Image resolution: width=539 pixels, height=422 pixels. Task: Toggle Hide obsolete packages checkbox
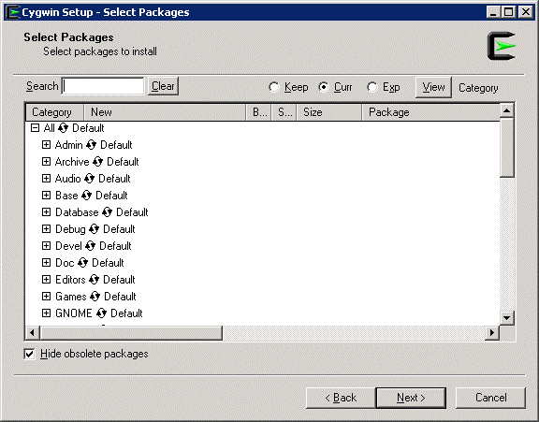click(30, 354)
